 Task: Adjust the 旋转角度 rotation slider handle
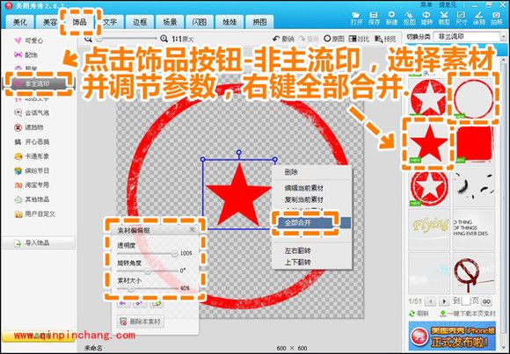[148, 271]
